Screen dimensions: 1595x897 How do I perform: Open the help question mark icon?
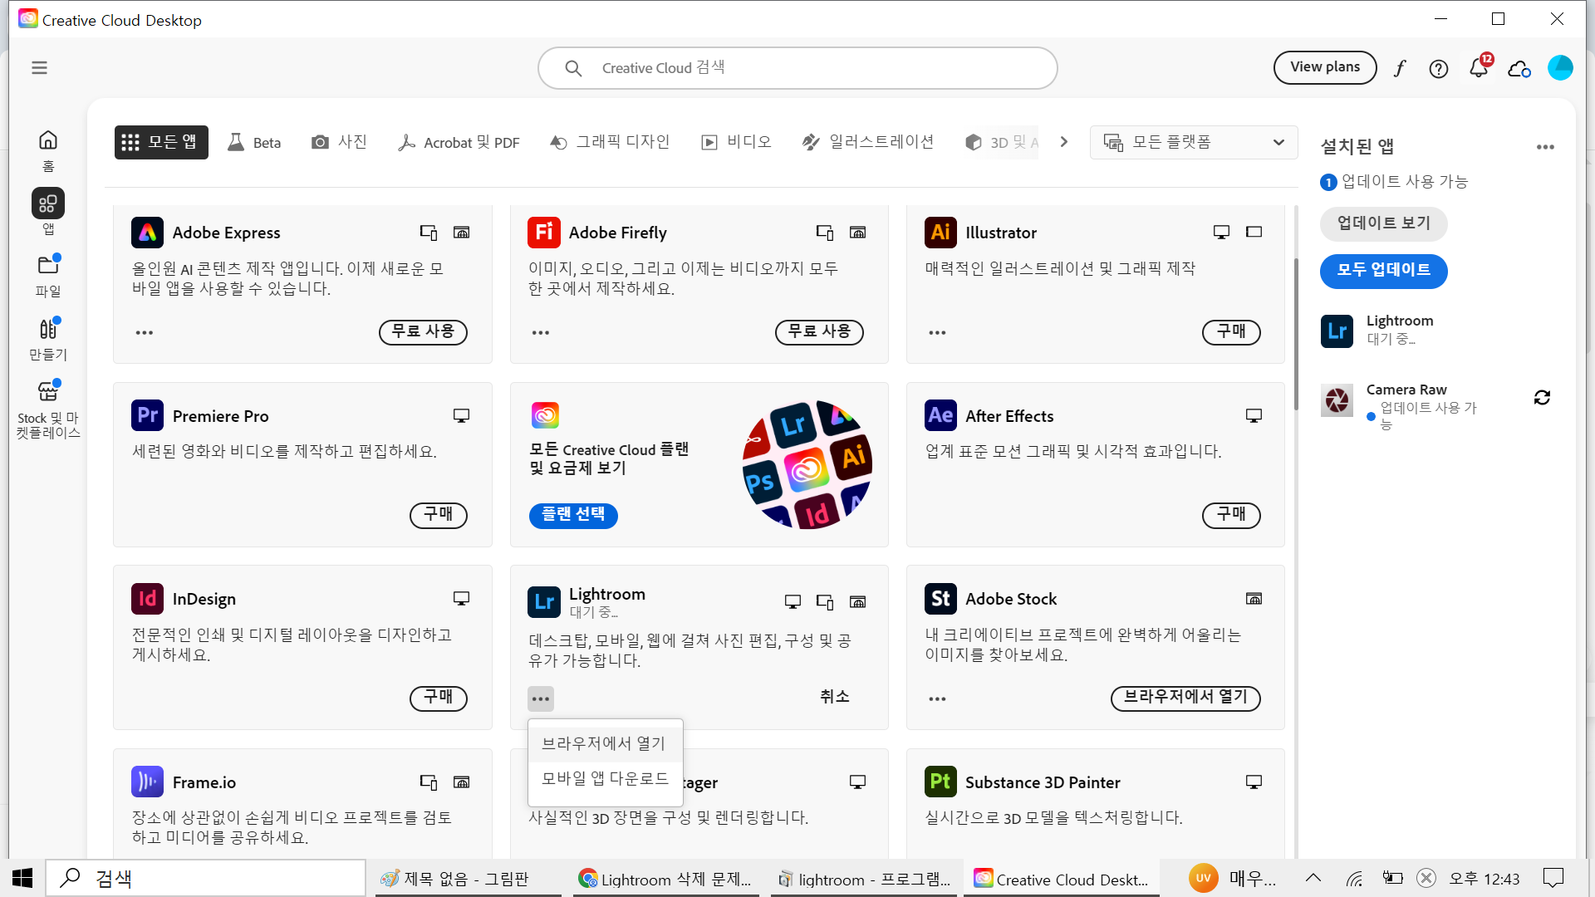1438,68
